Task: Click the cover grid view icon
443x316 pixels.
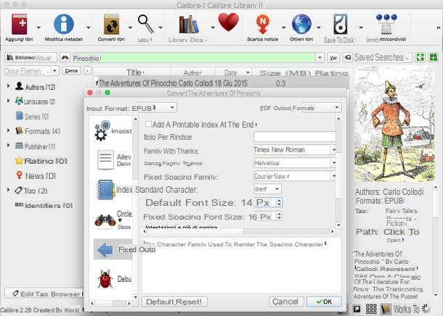Action: (x=371, y=309)
